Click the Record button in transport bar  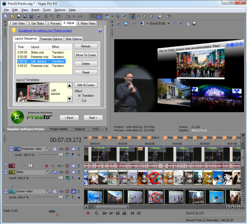tap(88, 213)
